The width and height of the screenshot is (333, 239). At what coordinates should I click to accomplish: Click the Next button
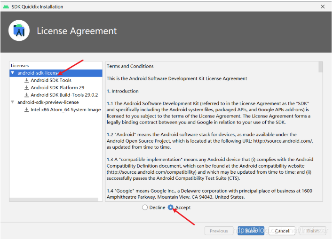click(251, 231)
